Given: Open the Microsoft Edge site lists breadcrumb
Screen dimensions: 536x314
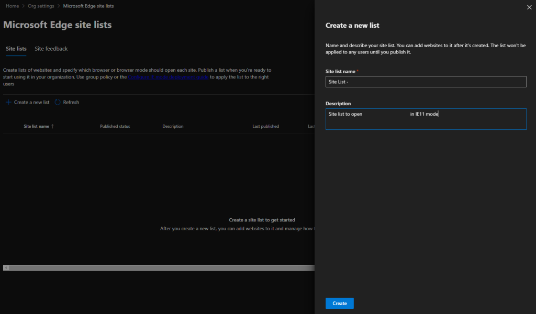Looking at the screenshot, I should pyautogui.click(x=88, y=6).
